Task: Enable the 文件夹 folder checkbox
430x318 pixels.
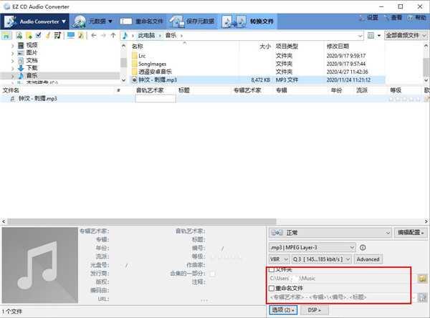Action: pos(272,269)
